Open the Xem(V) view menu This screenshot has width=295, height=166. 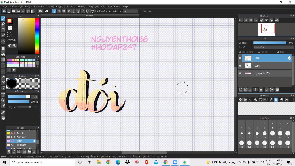click(82, 7)
